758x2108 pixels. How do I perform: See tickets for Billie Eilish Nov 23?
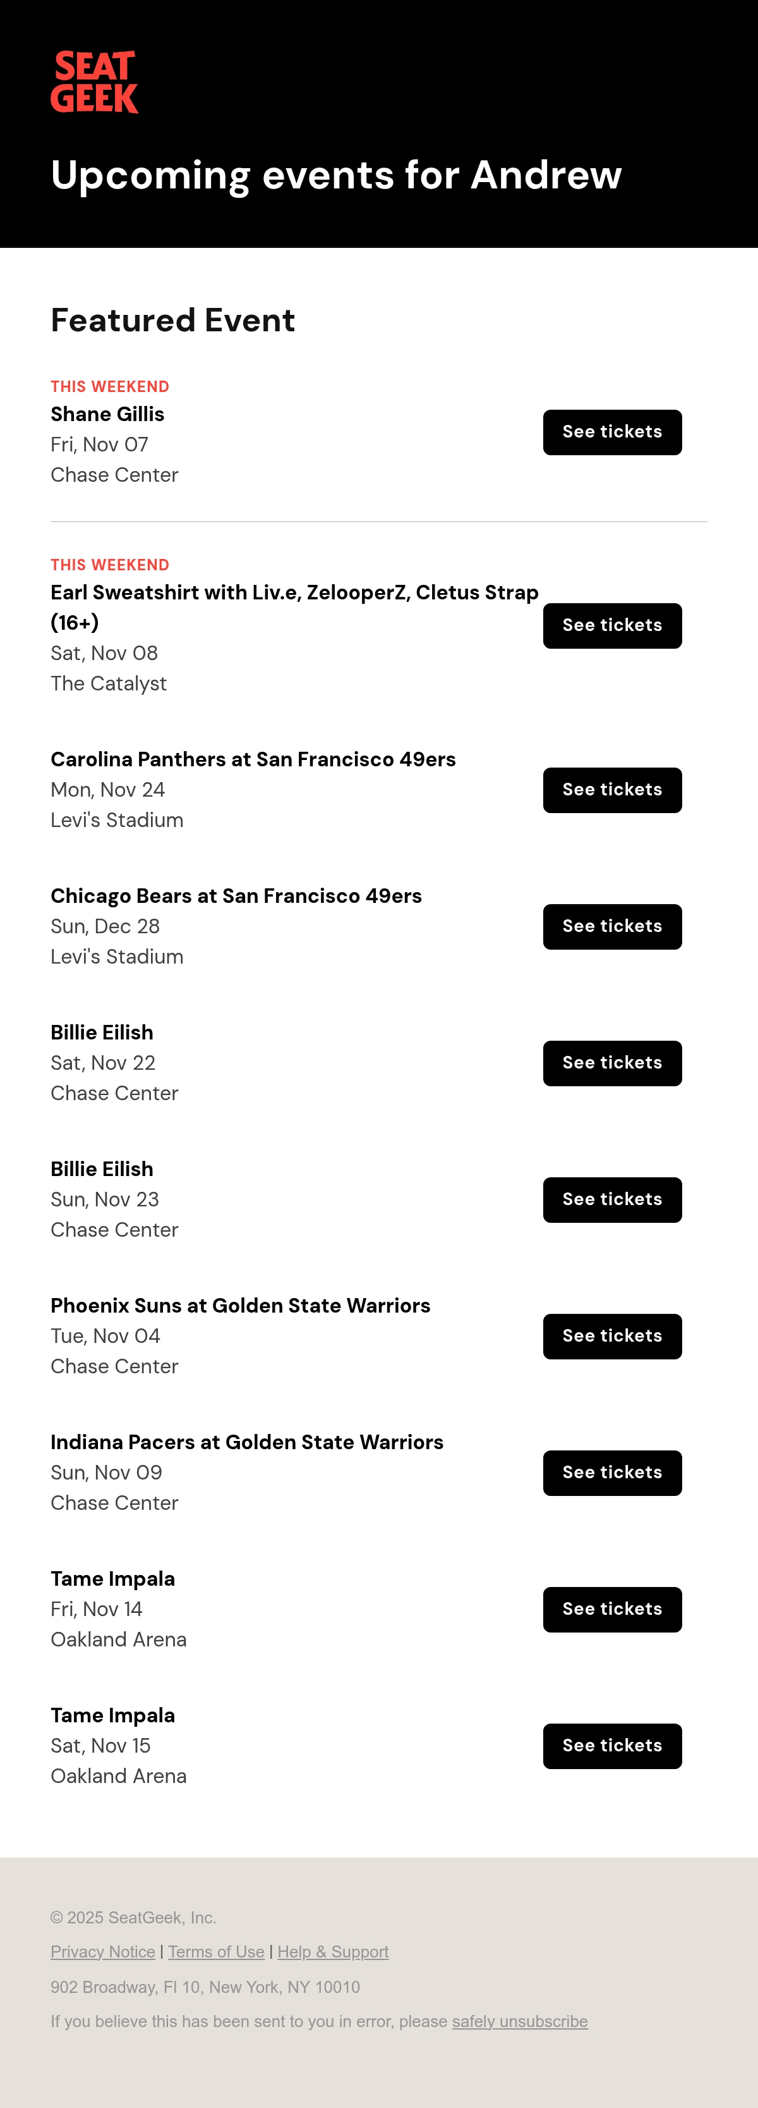[x=611, y=1199]
